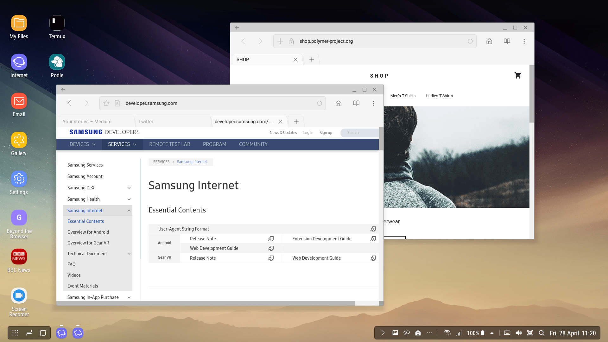Open three-dot menu in the developer.samsung.com window
This screenshot has height=342, width=608.
(373, 103)
